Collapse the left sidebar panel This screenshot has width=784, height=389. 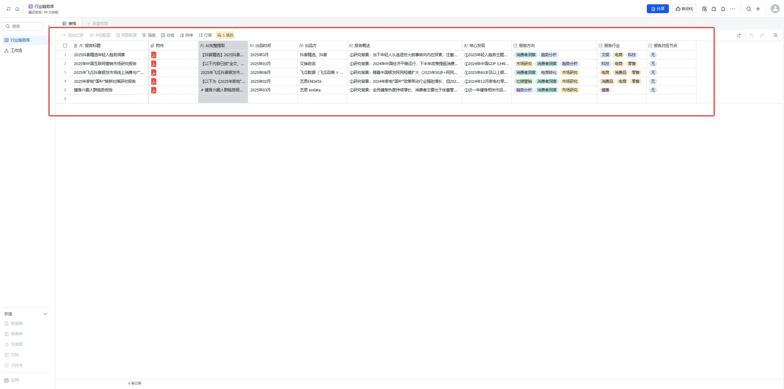(x=49, y=26)
